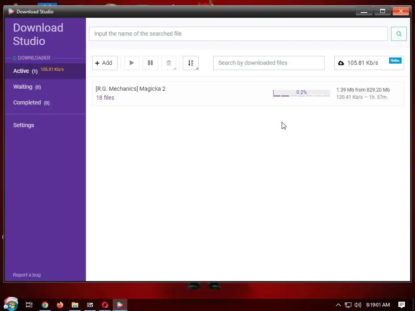Click the network tray icon
The width and height of the screenshot is (415, 311).
click(348, 305)
